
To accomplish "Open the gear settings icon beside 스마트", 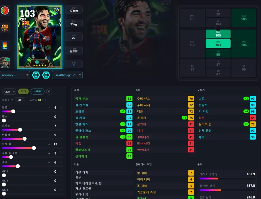I will point(49,91).
